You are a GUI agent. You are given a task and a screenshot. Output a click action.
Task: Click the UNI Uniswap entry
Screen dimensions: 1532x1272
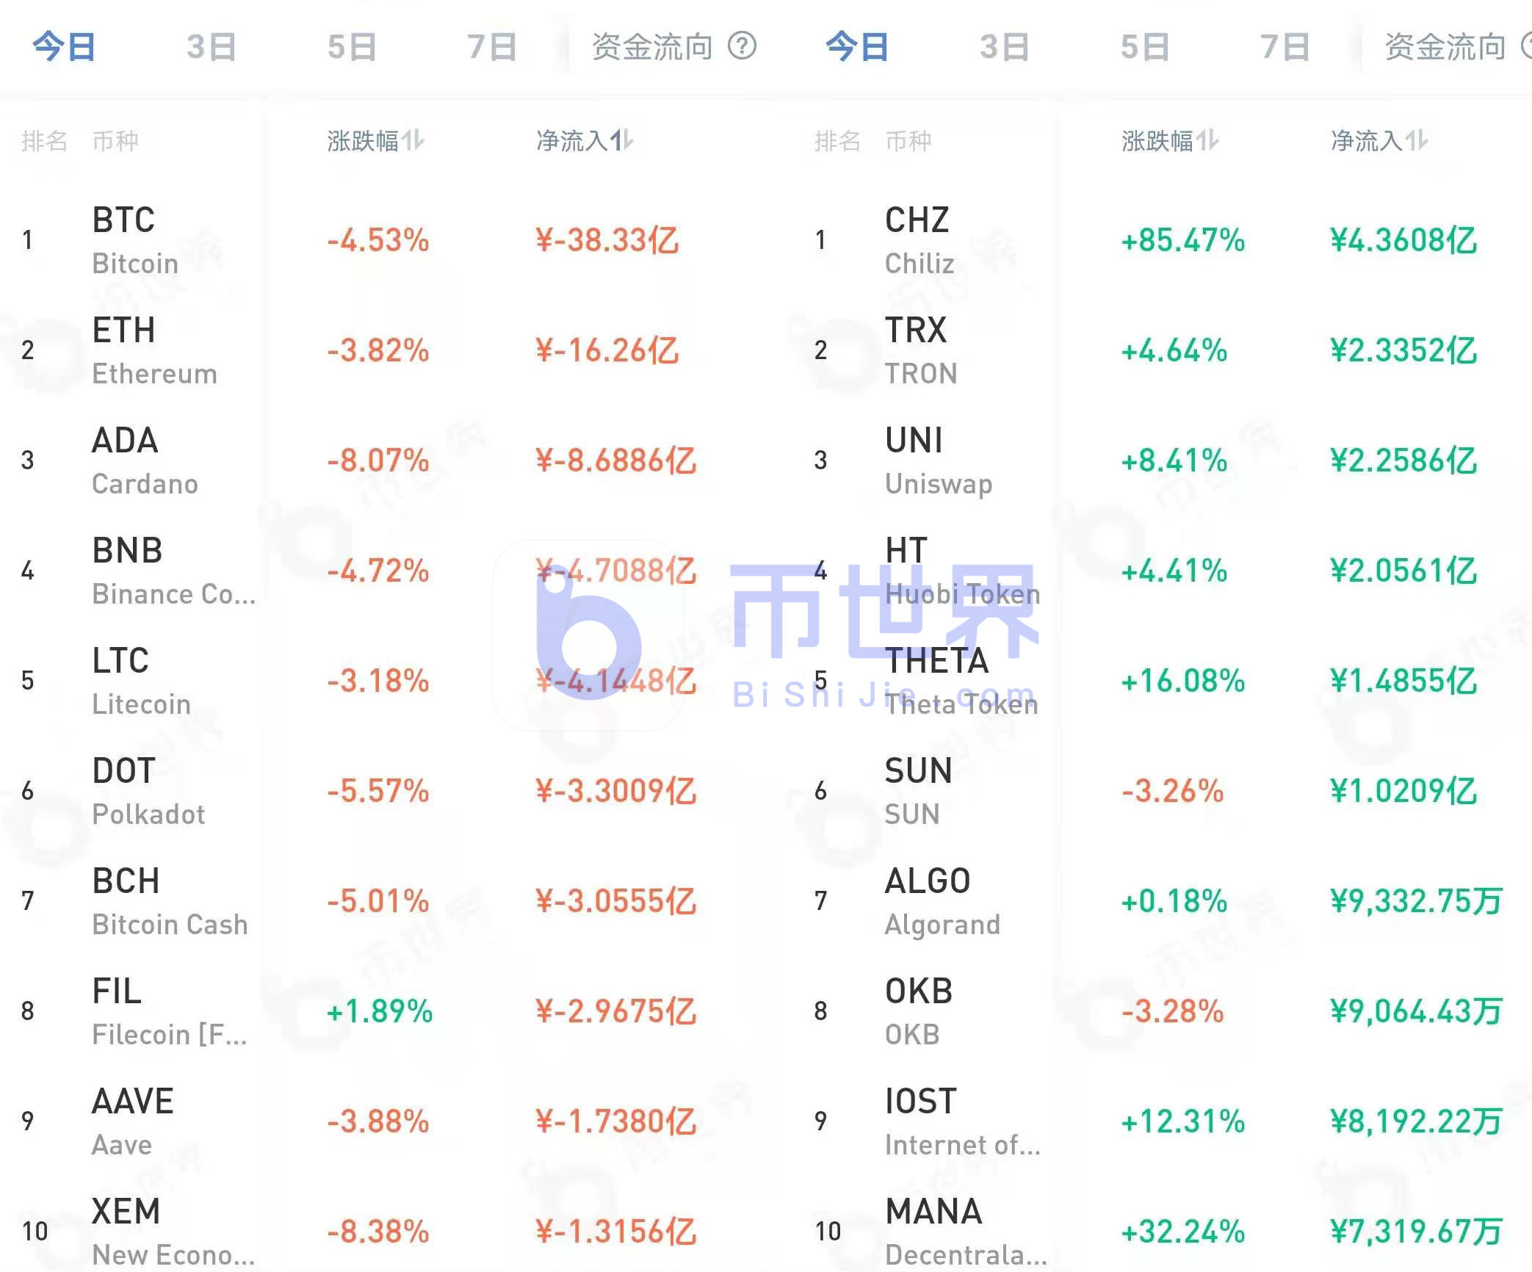click(938, 460)
